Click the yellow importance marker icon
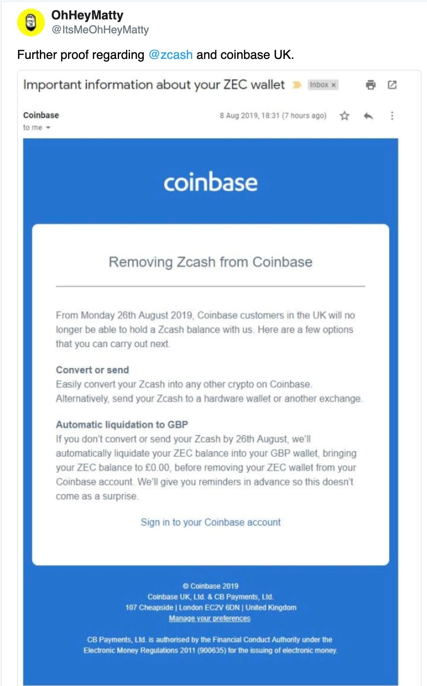This screenshot has height=686, width=427. [x=297, y=85]
